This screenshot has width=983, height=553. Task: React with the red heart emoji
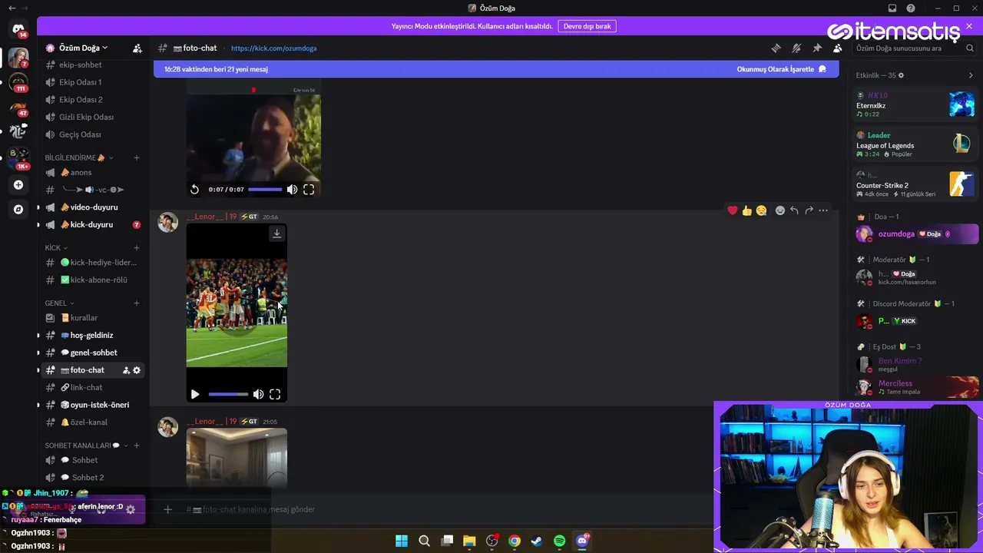point(733,210)
